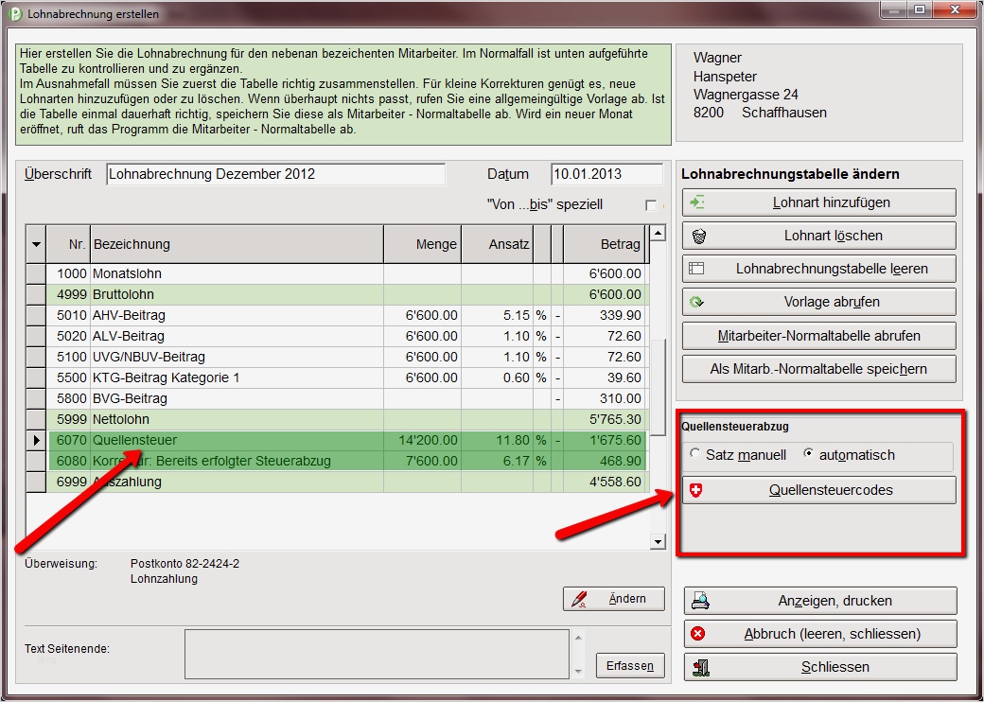The width and height of the screenshot is (984, 702).
Task: Click the add-arrow icon on Lohnart hinzufügen
Action: (x=696, y=202)
